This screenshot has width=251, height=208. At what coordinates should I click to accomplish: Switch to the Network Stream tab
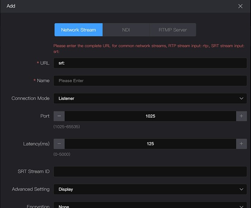pyautogui.click(x=79, y=30)
